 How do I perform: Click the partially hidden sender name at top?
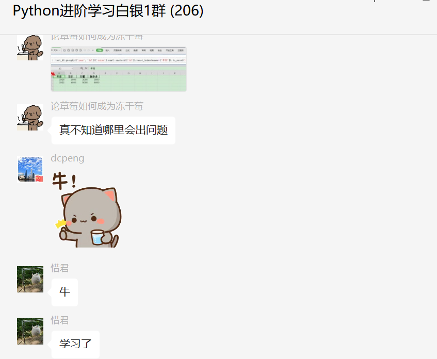coord(97,38)
